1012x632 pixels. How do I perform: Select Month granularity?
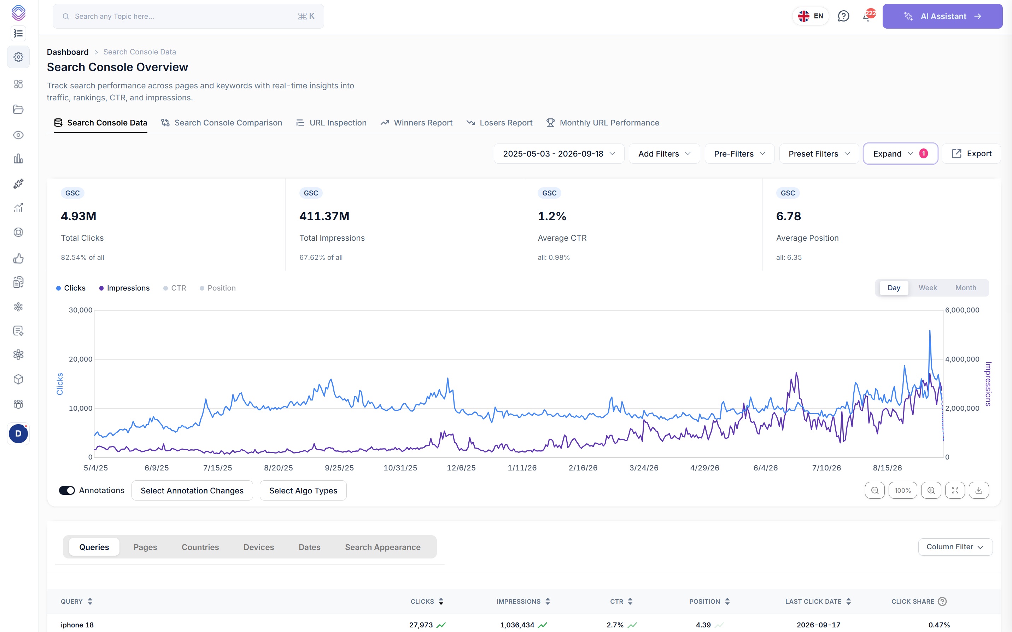coord(966,288)
